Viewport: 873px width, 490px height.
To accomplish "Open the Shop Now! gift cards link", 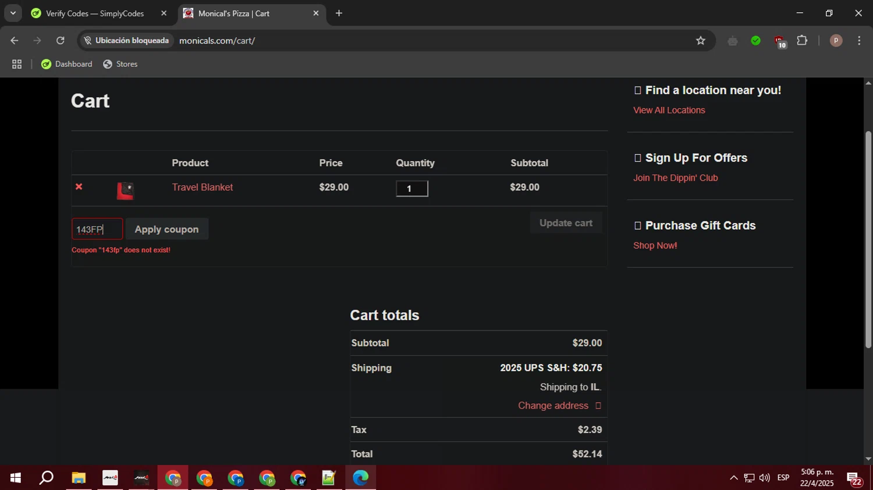I will pyautogui.click(x=655, y=245).
